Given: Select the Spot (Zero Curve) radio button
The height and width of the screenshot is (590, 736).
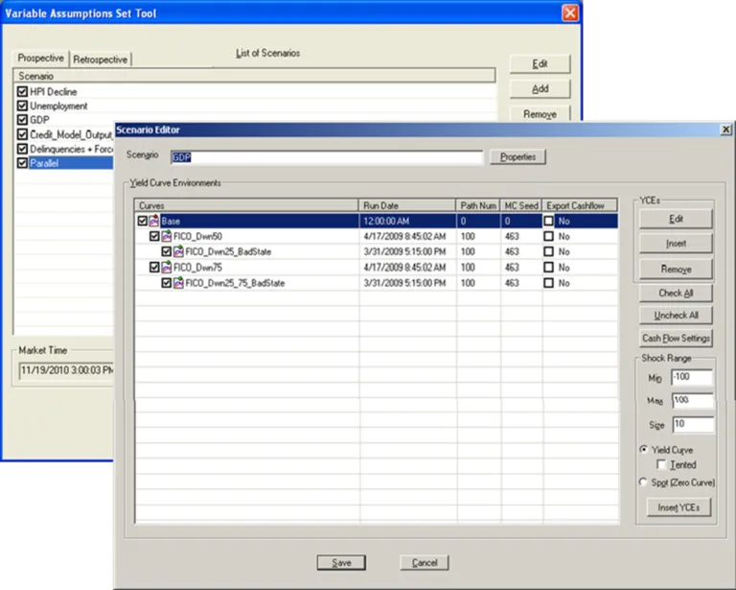Looking at the screenshot, I should click(x=643, y=482).
